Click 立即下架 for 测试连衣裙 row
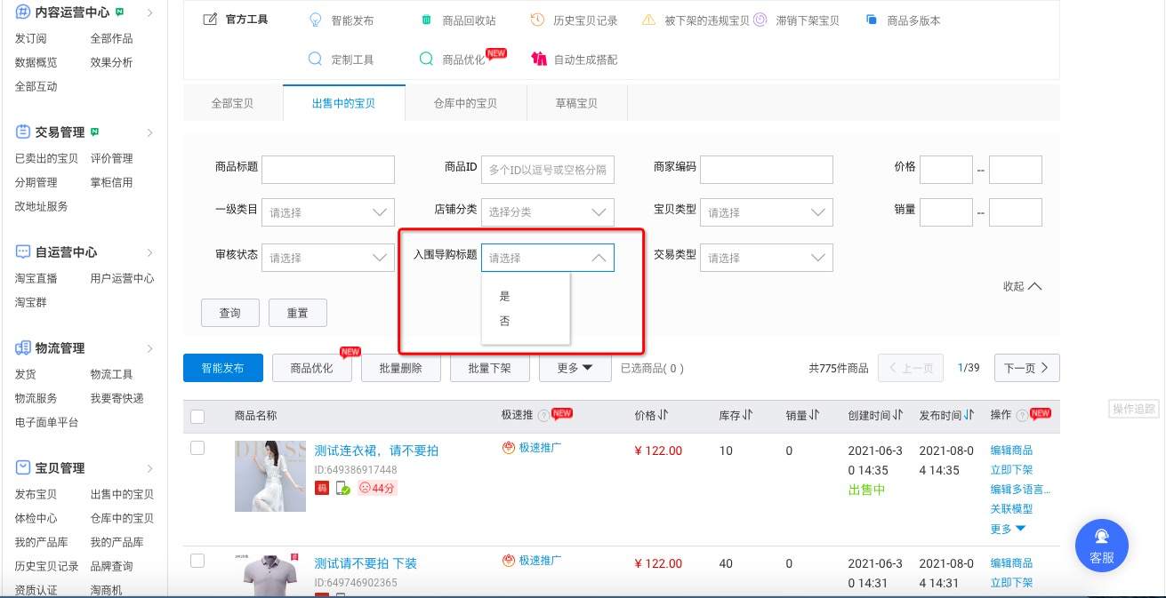This screenshot has height=598, width=1166. pos(1011,470)
